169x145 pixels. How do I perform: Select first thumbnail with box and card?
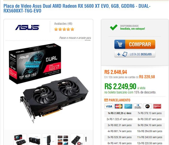pyautogui.click(x=20, y=140)
